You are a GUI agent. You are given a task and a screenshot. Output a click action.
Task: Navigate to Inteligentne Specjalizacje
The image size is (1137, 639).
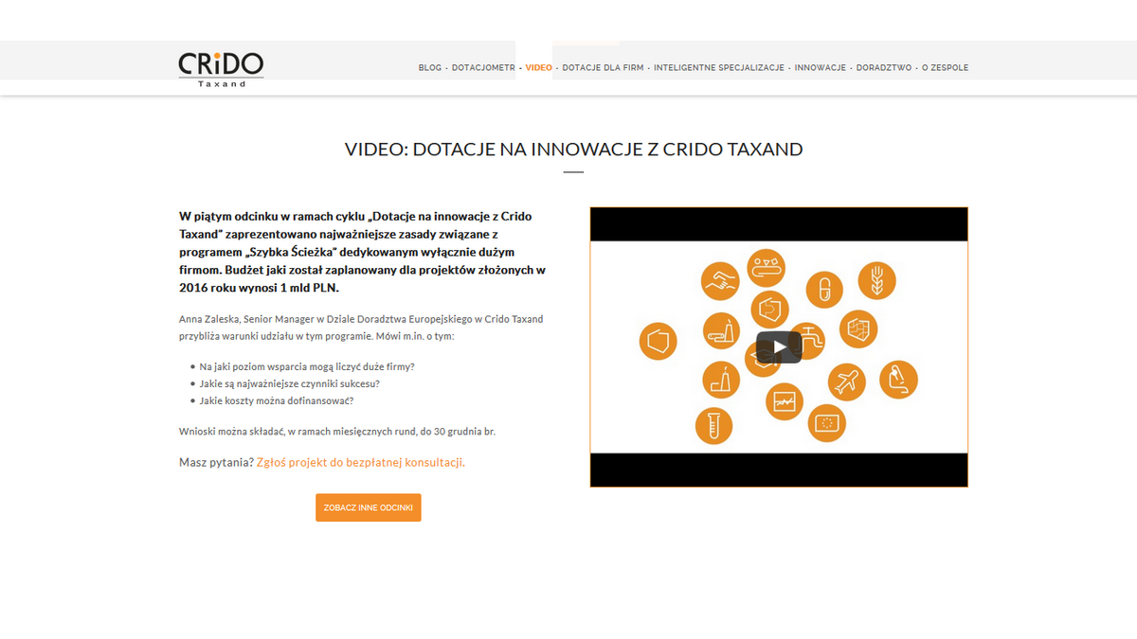[x=718, y=68]
